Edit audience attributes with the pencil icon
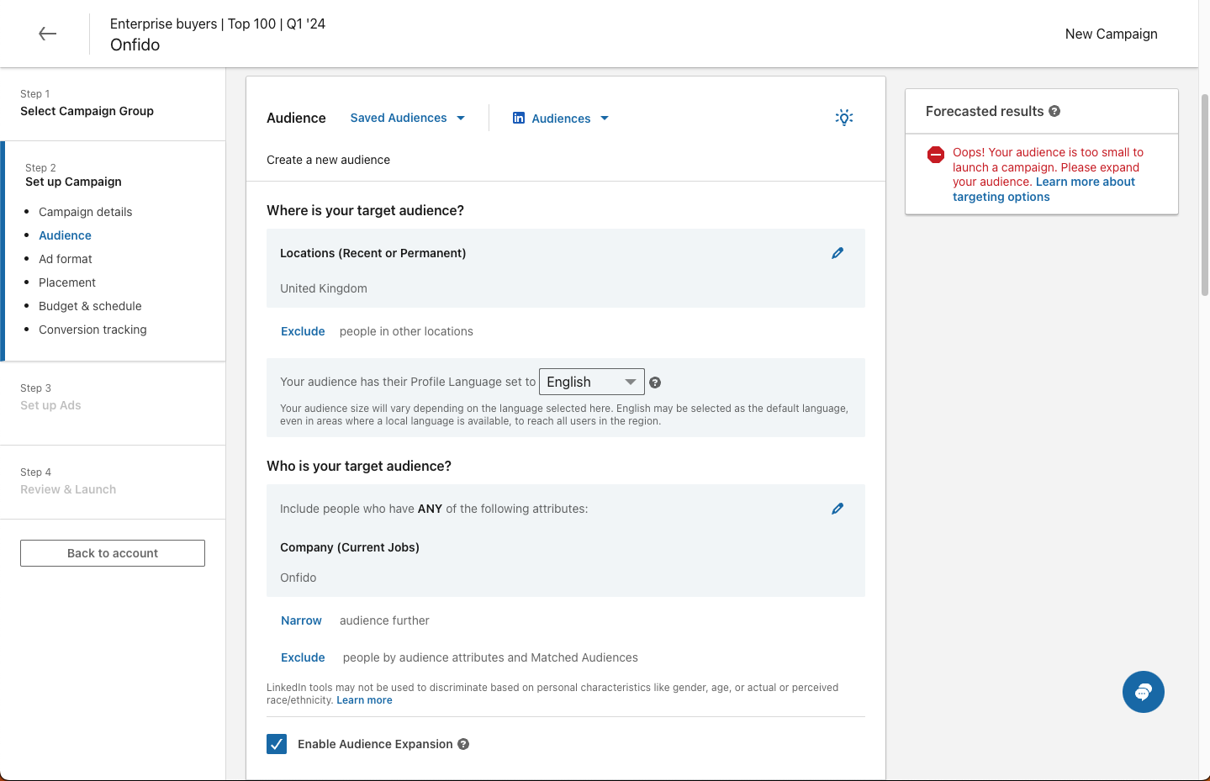The height and width of the screenshot is (781, 1210). tap(837, 509)
